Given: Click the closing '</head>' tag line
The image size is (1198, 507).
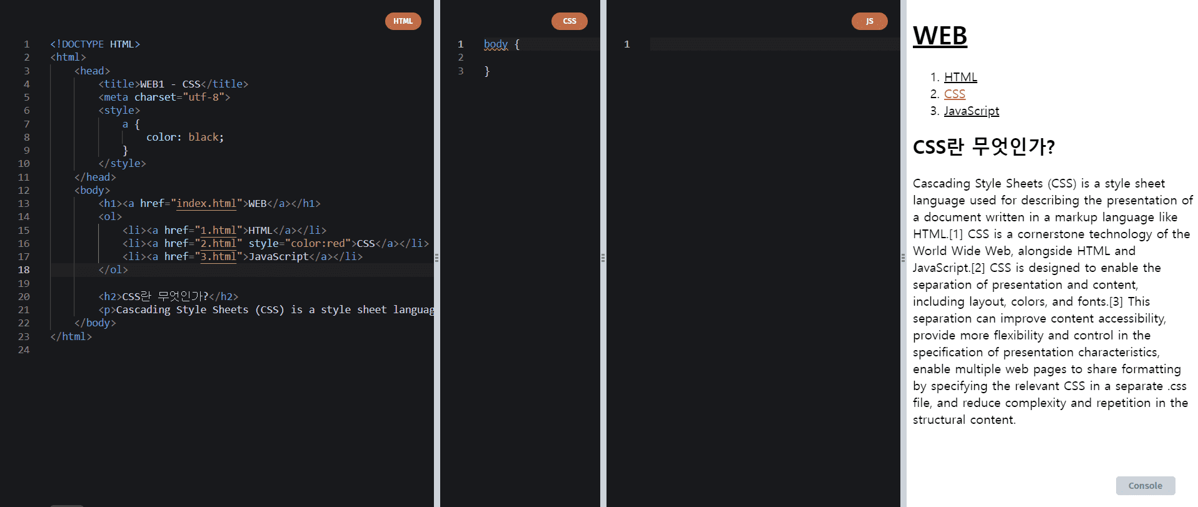Looking at the screenshot, I should point(95,178).
